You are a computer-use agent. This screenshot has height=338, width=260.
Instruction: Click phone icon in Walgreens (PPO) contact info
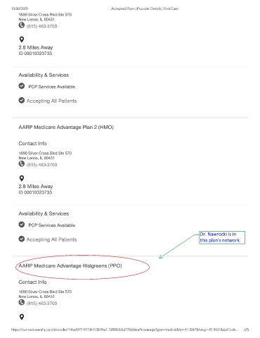[x=22, y=302]
